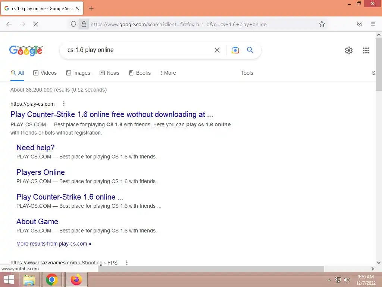This screenshot has height=287, width=382.
Task: Switch to News results
Action: (x=109, y=73)
